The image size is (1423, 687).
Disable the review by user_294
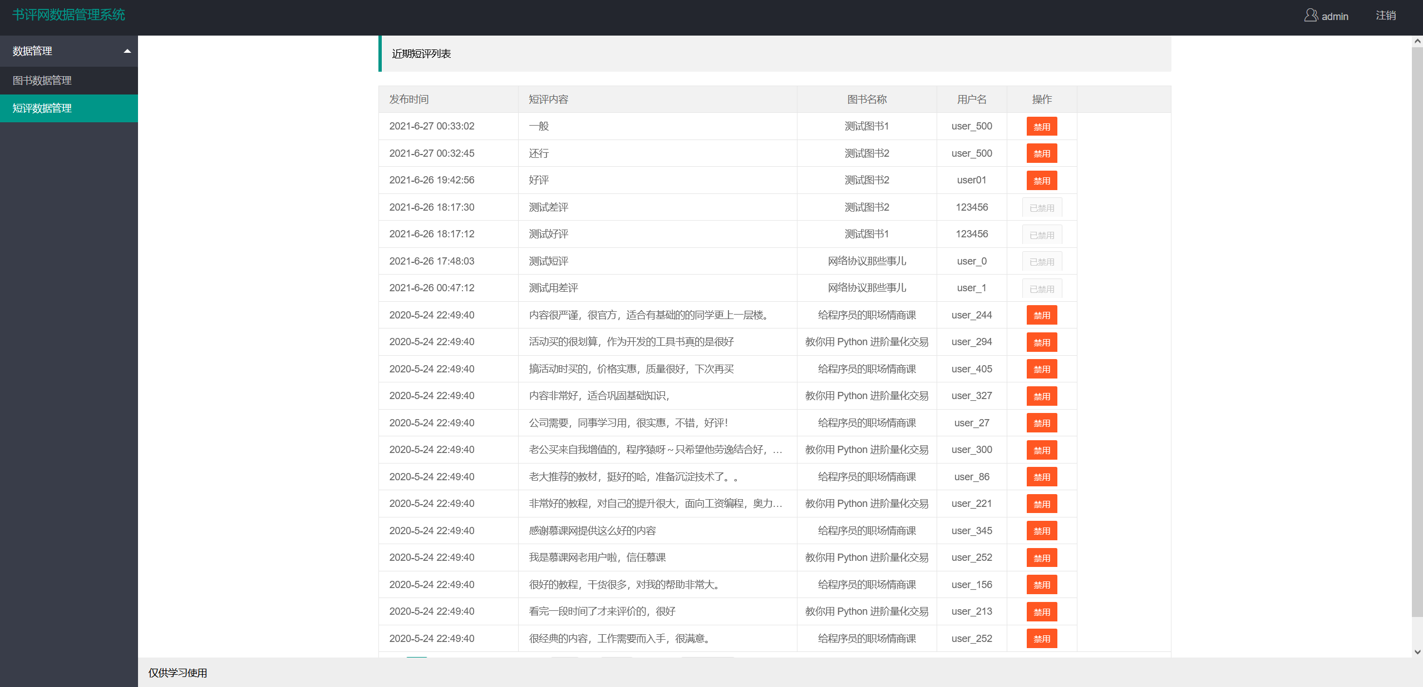[x=1042, y=342]
